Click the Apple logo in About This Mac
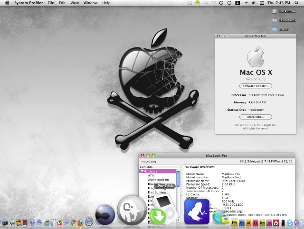Screen dimensions: 304x229 click(x=256, y=56)
